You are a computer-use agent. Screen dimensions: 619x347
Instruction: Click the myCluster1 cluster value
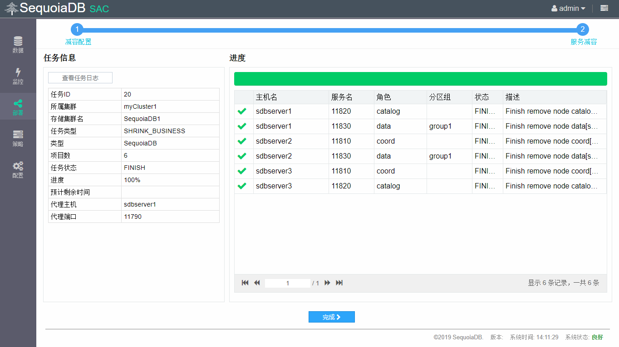coord(140,106)
